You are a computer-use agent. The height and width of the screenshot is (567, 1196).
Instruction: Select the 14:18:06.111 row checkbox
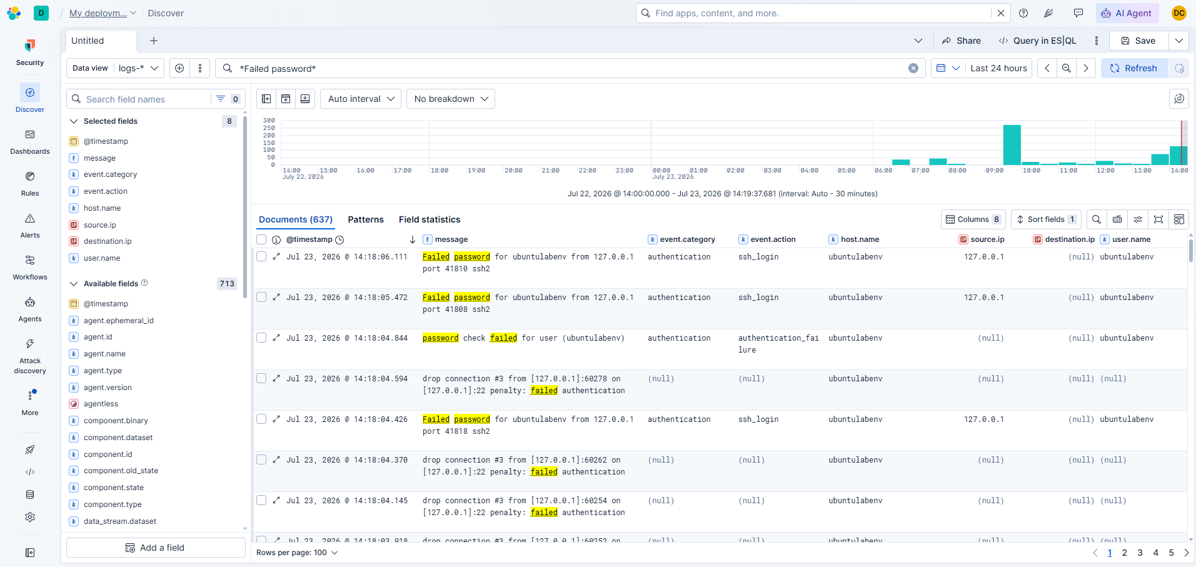(261, 256)
